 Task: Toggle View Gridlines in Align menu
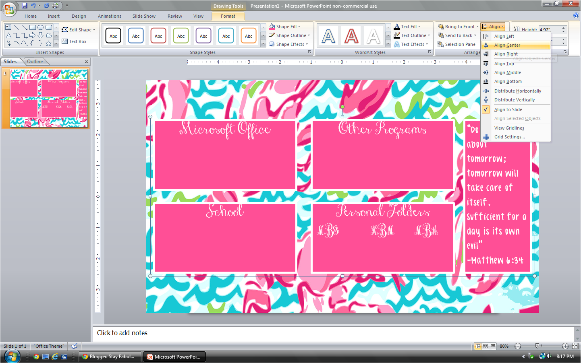tap(516, 128)
